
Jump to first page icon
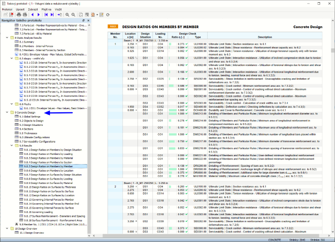[46, 15]
